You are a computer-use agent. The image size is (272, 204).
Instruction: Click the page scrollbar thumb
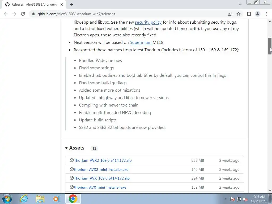click(270, 46)
